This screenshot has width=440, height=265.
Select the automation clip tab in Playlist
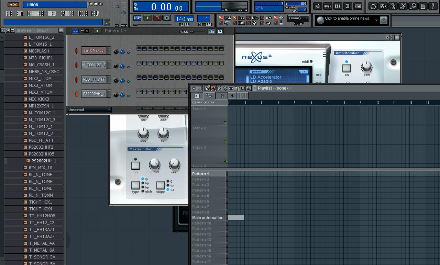[x=209, y=96]
